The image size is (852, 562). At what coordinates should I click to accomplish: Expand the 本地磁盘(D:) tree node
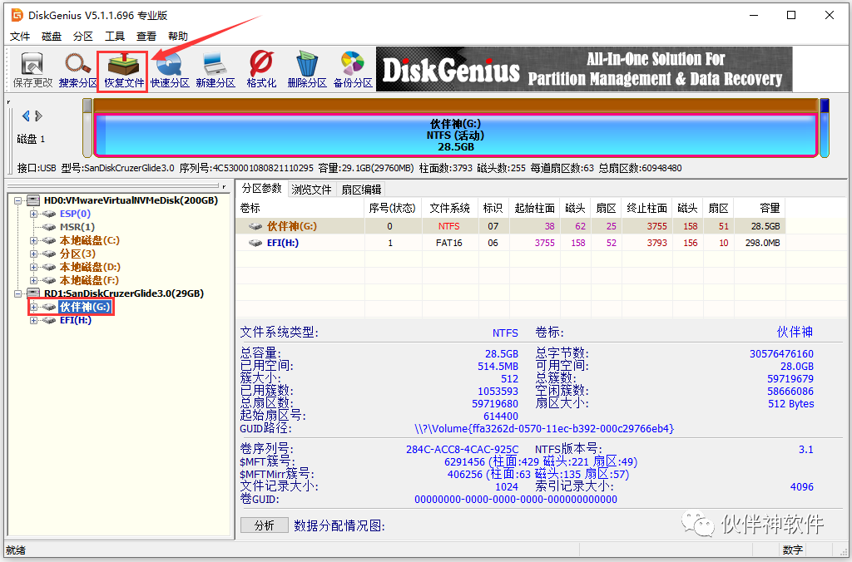coord(33,267)
